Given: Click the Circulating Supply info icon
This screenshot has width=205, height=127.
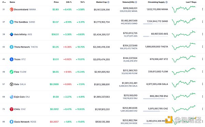Looking at the screenshot, I should point(166,2).
